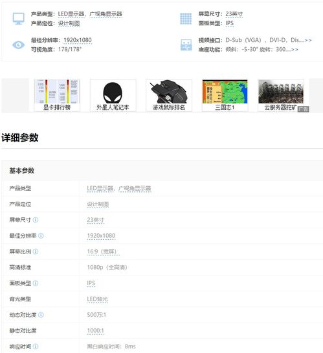Click IPS link in top summary

(x=229, y=23)
